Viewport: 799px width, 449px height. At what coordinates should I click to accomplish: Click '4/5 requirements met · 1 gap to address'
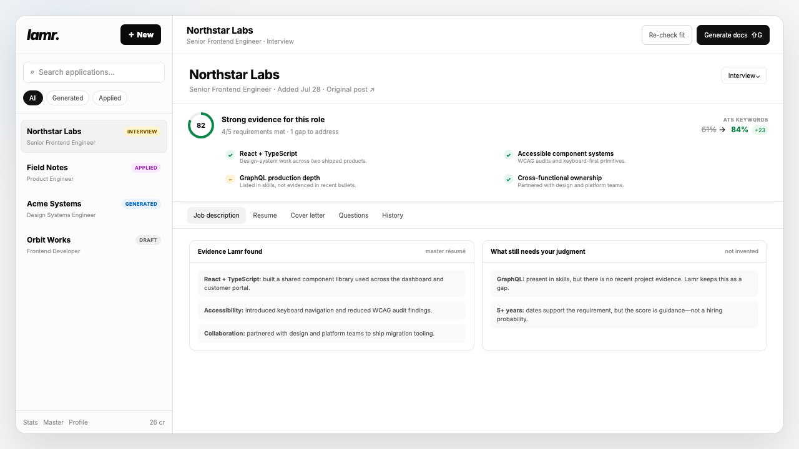point(280,132)
